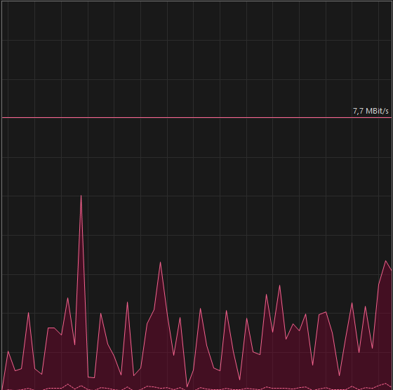Click the deepest dip touching the bottom mid-graph
This screenshot has width=393, height=390.
[x=187, y=386]
